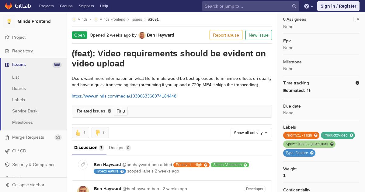Click the New issue button

pyautogui.click(x=259, y=35)
